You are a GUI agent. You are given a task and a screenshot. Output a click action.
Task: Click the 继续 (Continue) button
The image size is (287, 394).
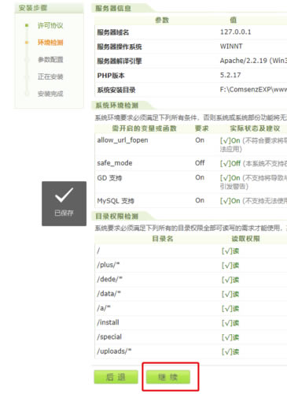coord(168,377)
